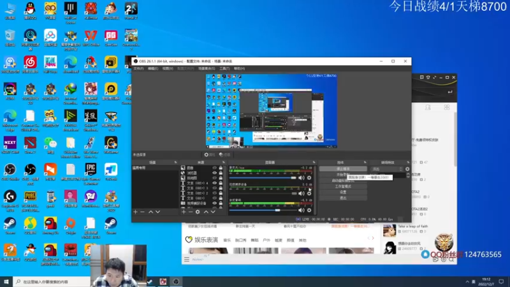Add a new scene with Scenes plus
510x287 pixels.
[135, 212]
